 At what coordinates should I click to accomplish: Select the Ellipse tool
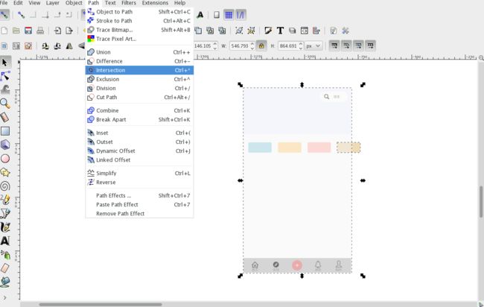5,159
